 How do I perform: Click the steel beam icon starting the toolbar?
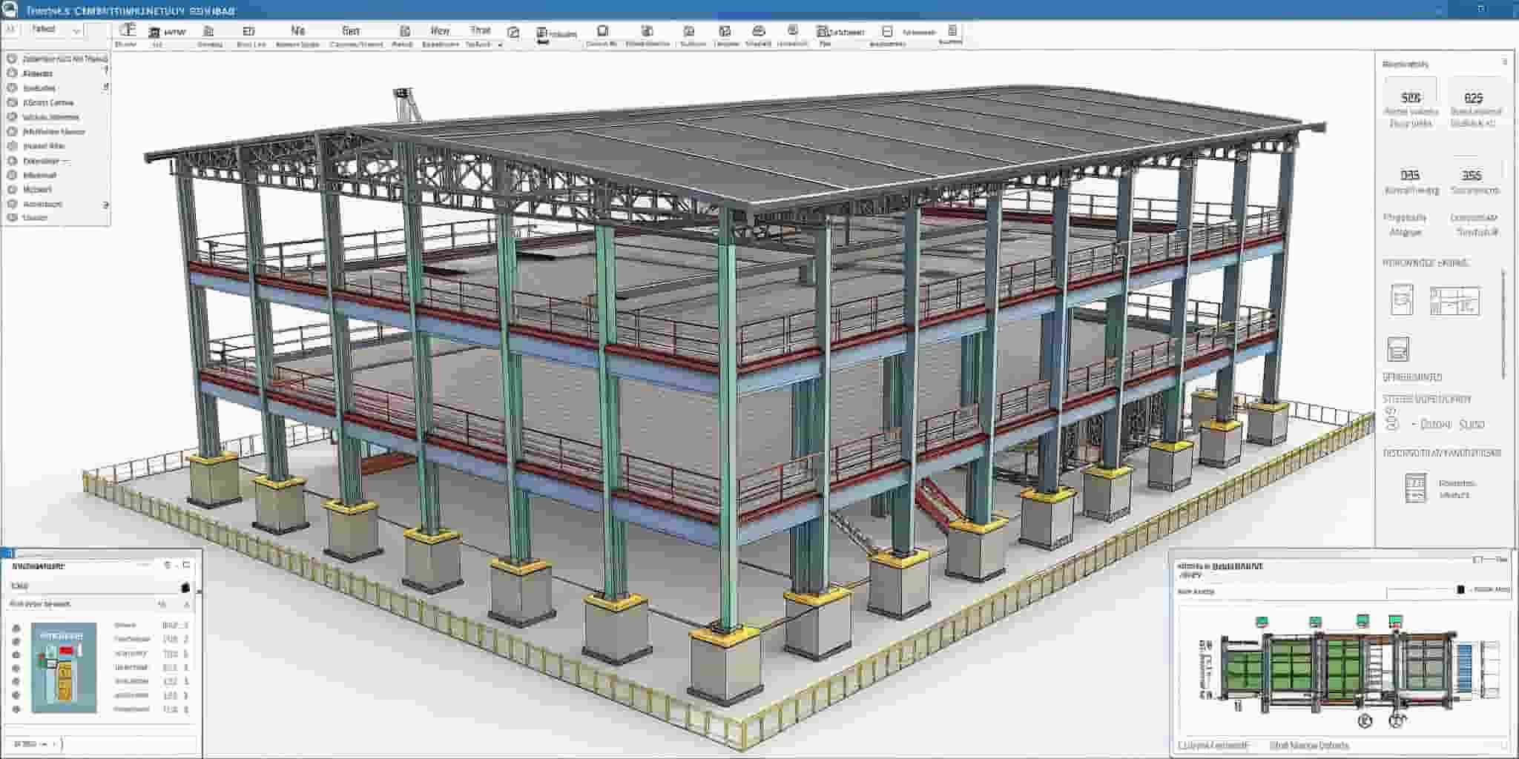[x=128, y=30]
